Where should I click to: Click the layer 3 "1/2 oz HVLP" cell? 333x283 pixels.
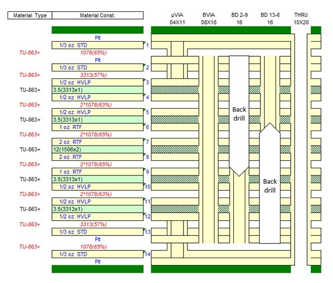[x=97, y=82]
